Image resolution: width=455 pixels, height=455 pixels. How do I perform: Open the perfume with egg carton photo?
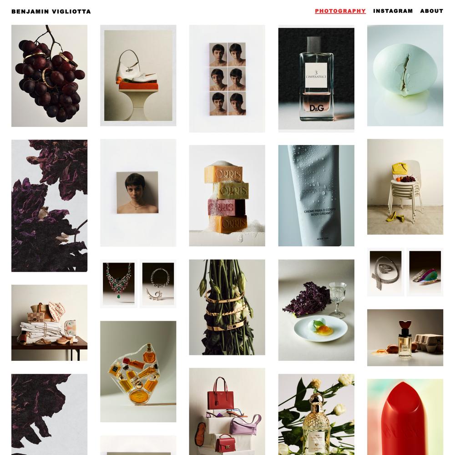click(405, 338)
